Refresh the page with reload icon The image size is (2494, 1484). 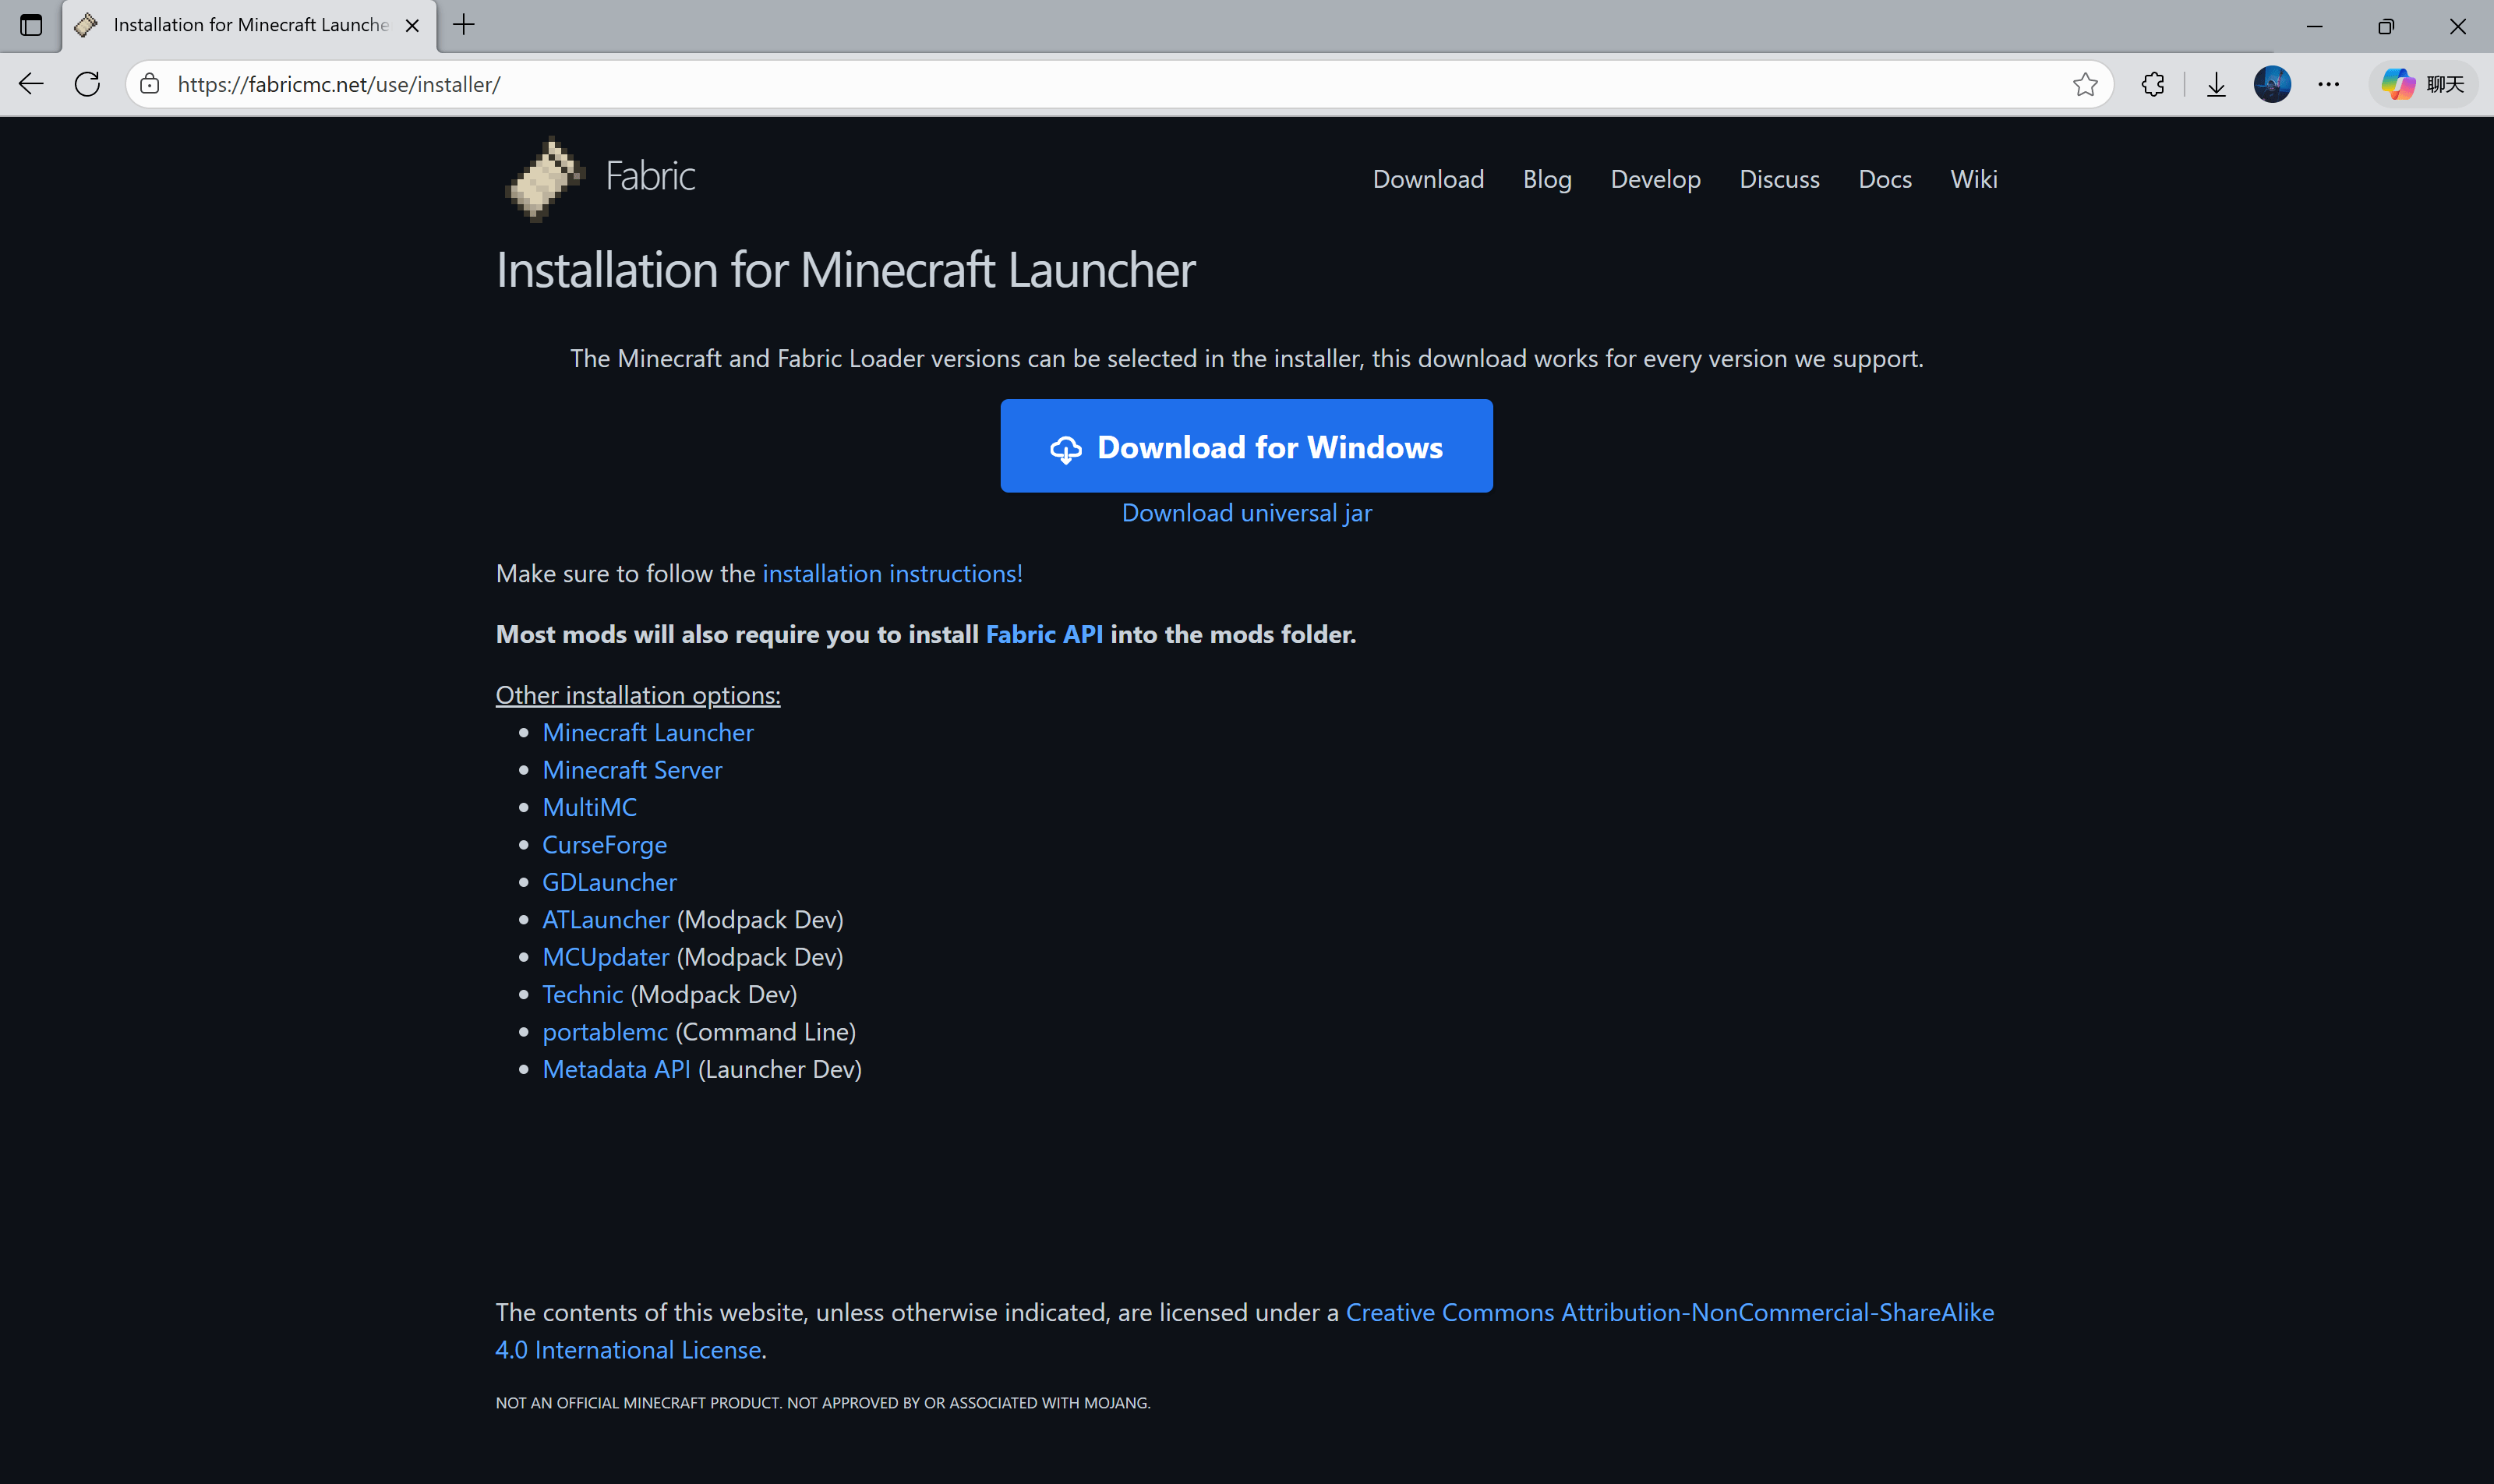88,84
